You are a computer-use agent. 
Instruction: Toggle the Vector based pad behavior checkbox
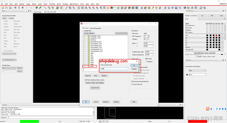point(132,82)
